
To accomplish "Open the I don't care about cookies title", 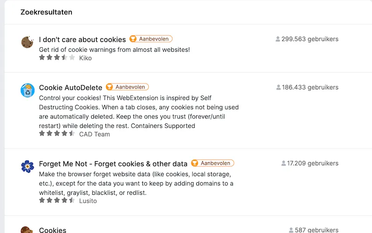I will [x=82, y=40].
